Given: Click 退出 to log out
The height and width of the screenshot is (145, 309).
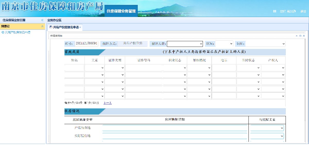Looking at the screenshot, I should [303, 11].
